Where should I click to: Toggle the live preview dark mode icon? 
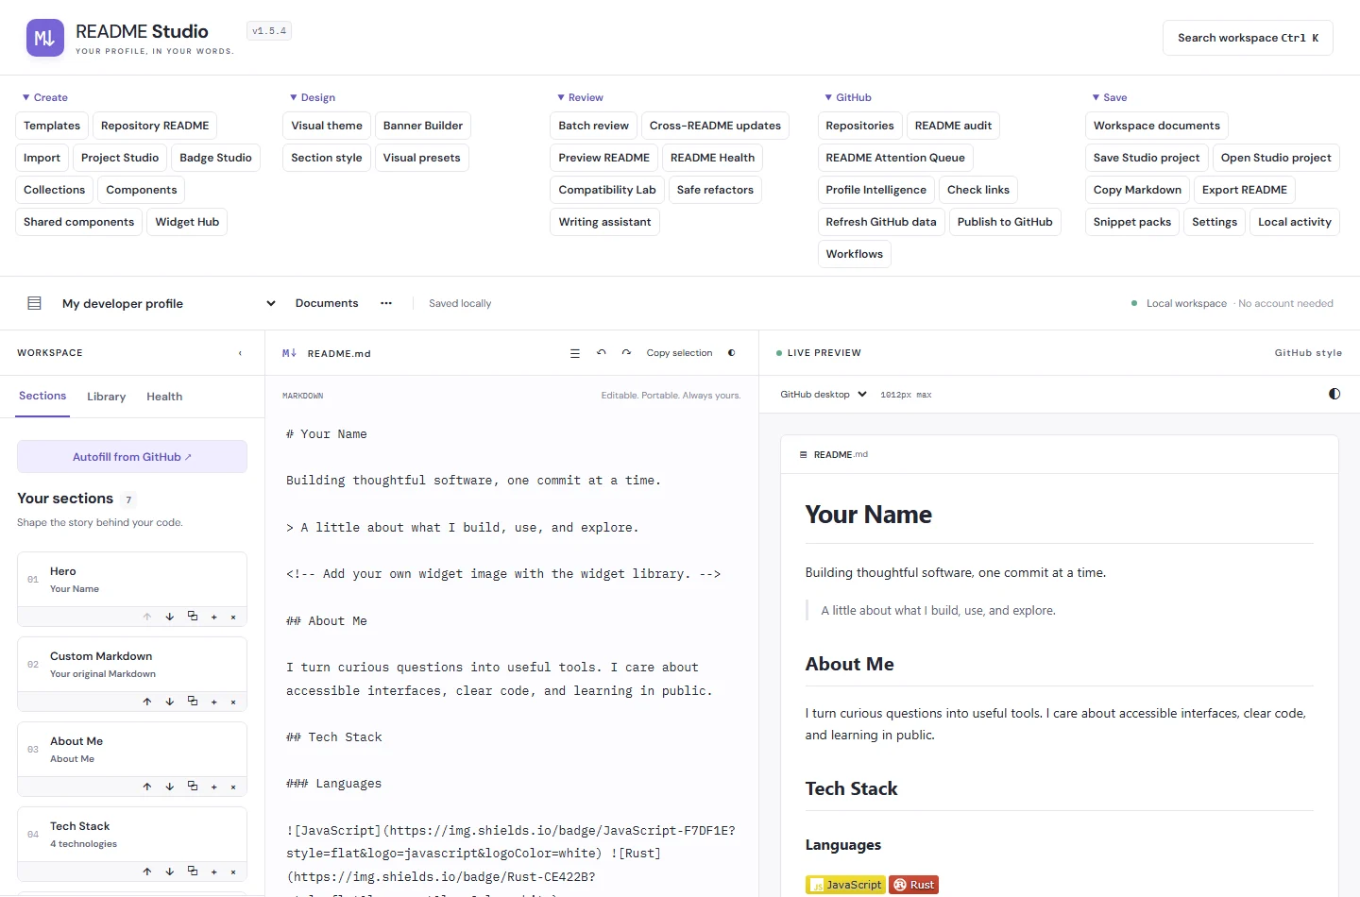click(1334, 394)
